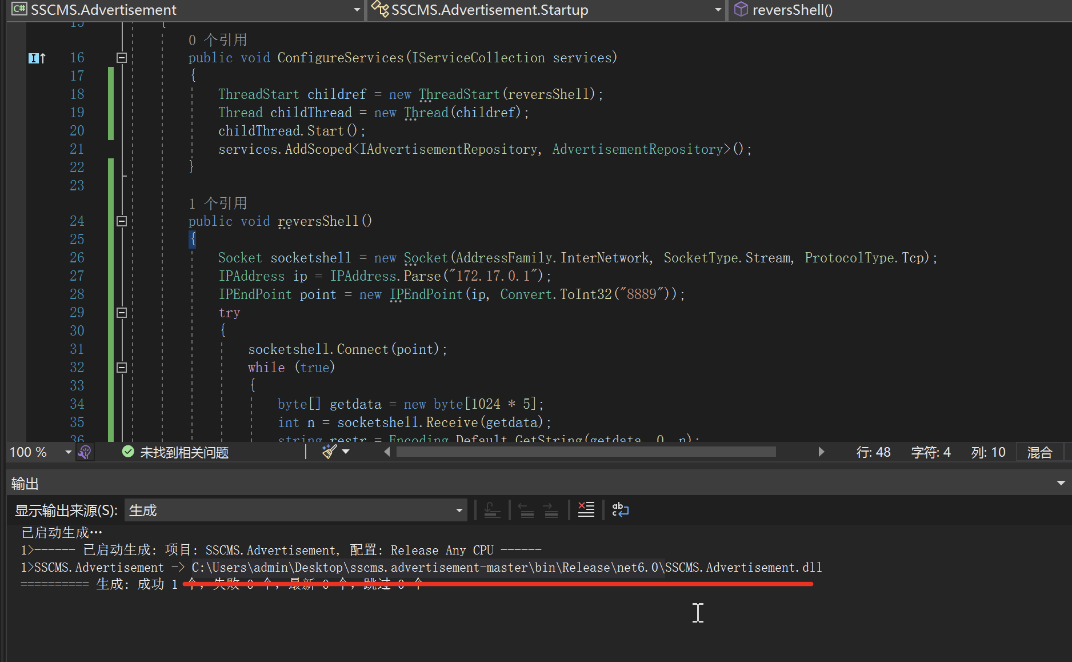1072x662 pixels.
Task: Click the 0 个引用 CodeLens link
Action: coord(218,40)
